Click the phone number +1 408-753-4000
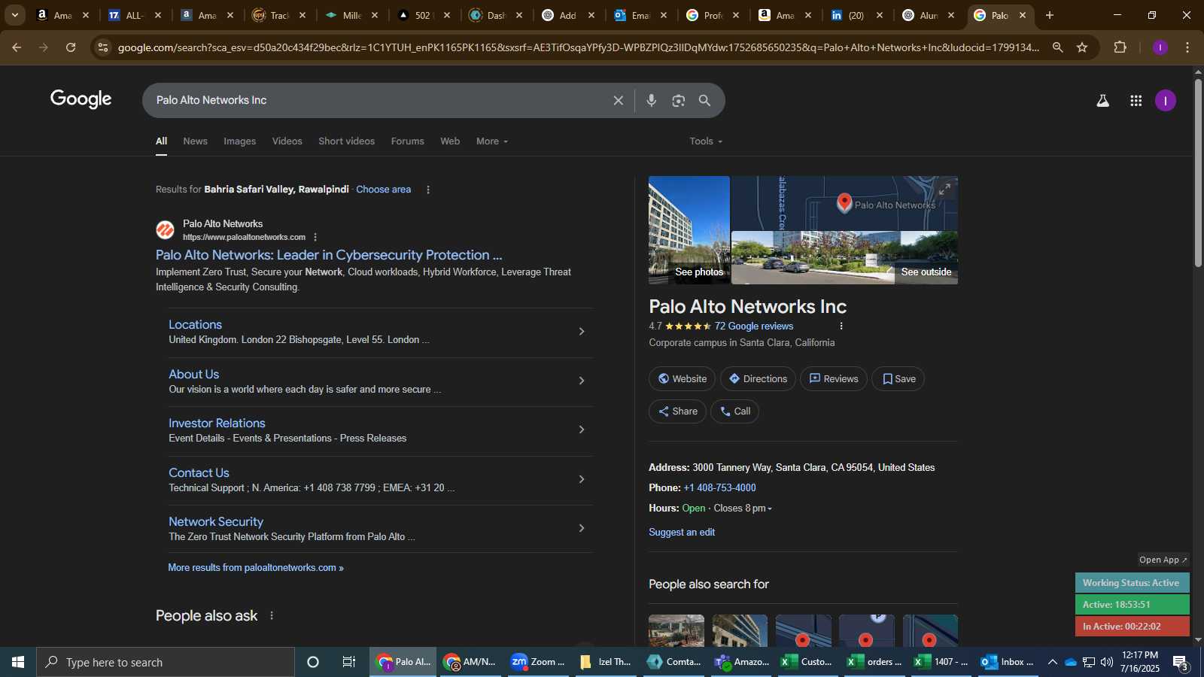The image size is (1204, 677). (x=719, y=488)
